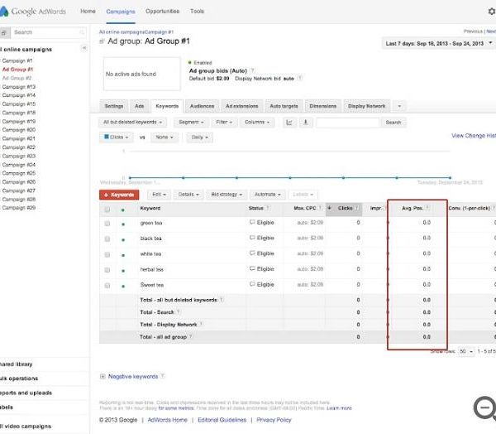Switch to the Ad extensions tab
The width and height of the screenshot is (496, 434).
pyautogui.click(x=241, y=106)
